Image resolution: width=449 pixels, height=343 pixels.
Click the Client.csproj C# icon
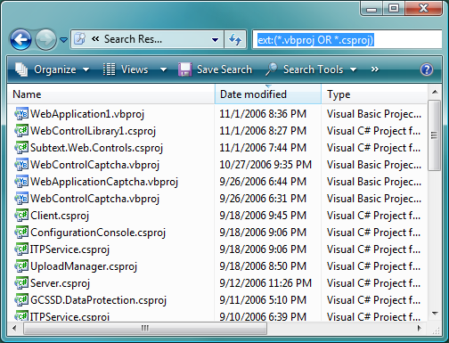click(x=21, y=216)
